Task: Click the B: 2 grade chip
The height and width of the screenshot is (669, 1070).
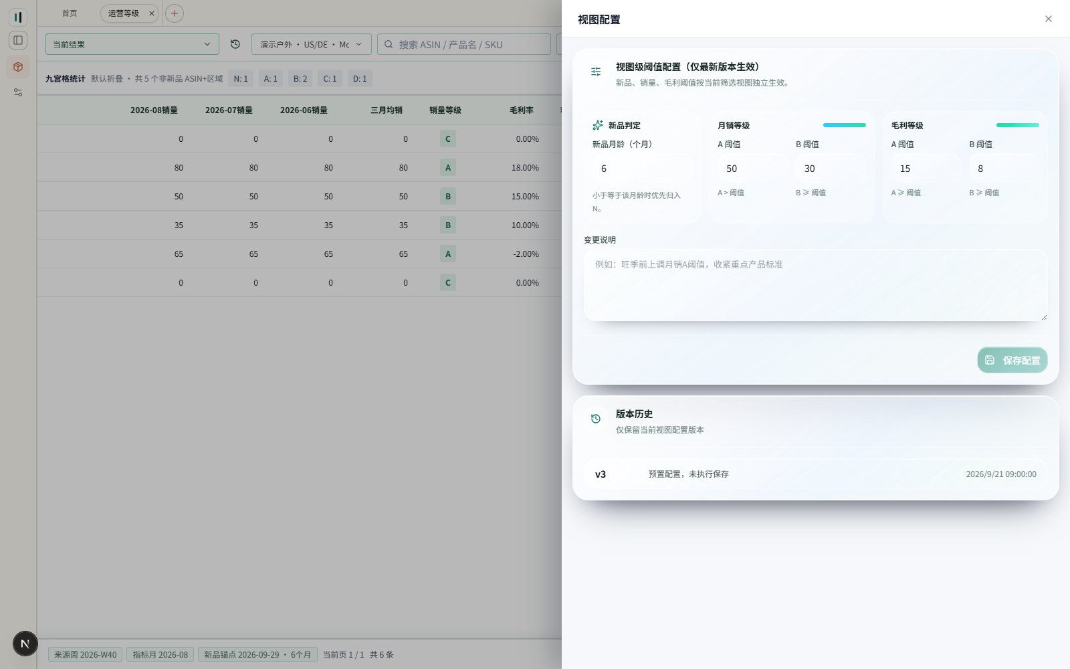Action: (x=300, y=78)
